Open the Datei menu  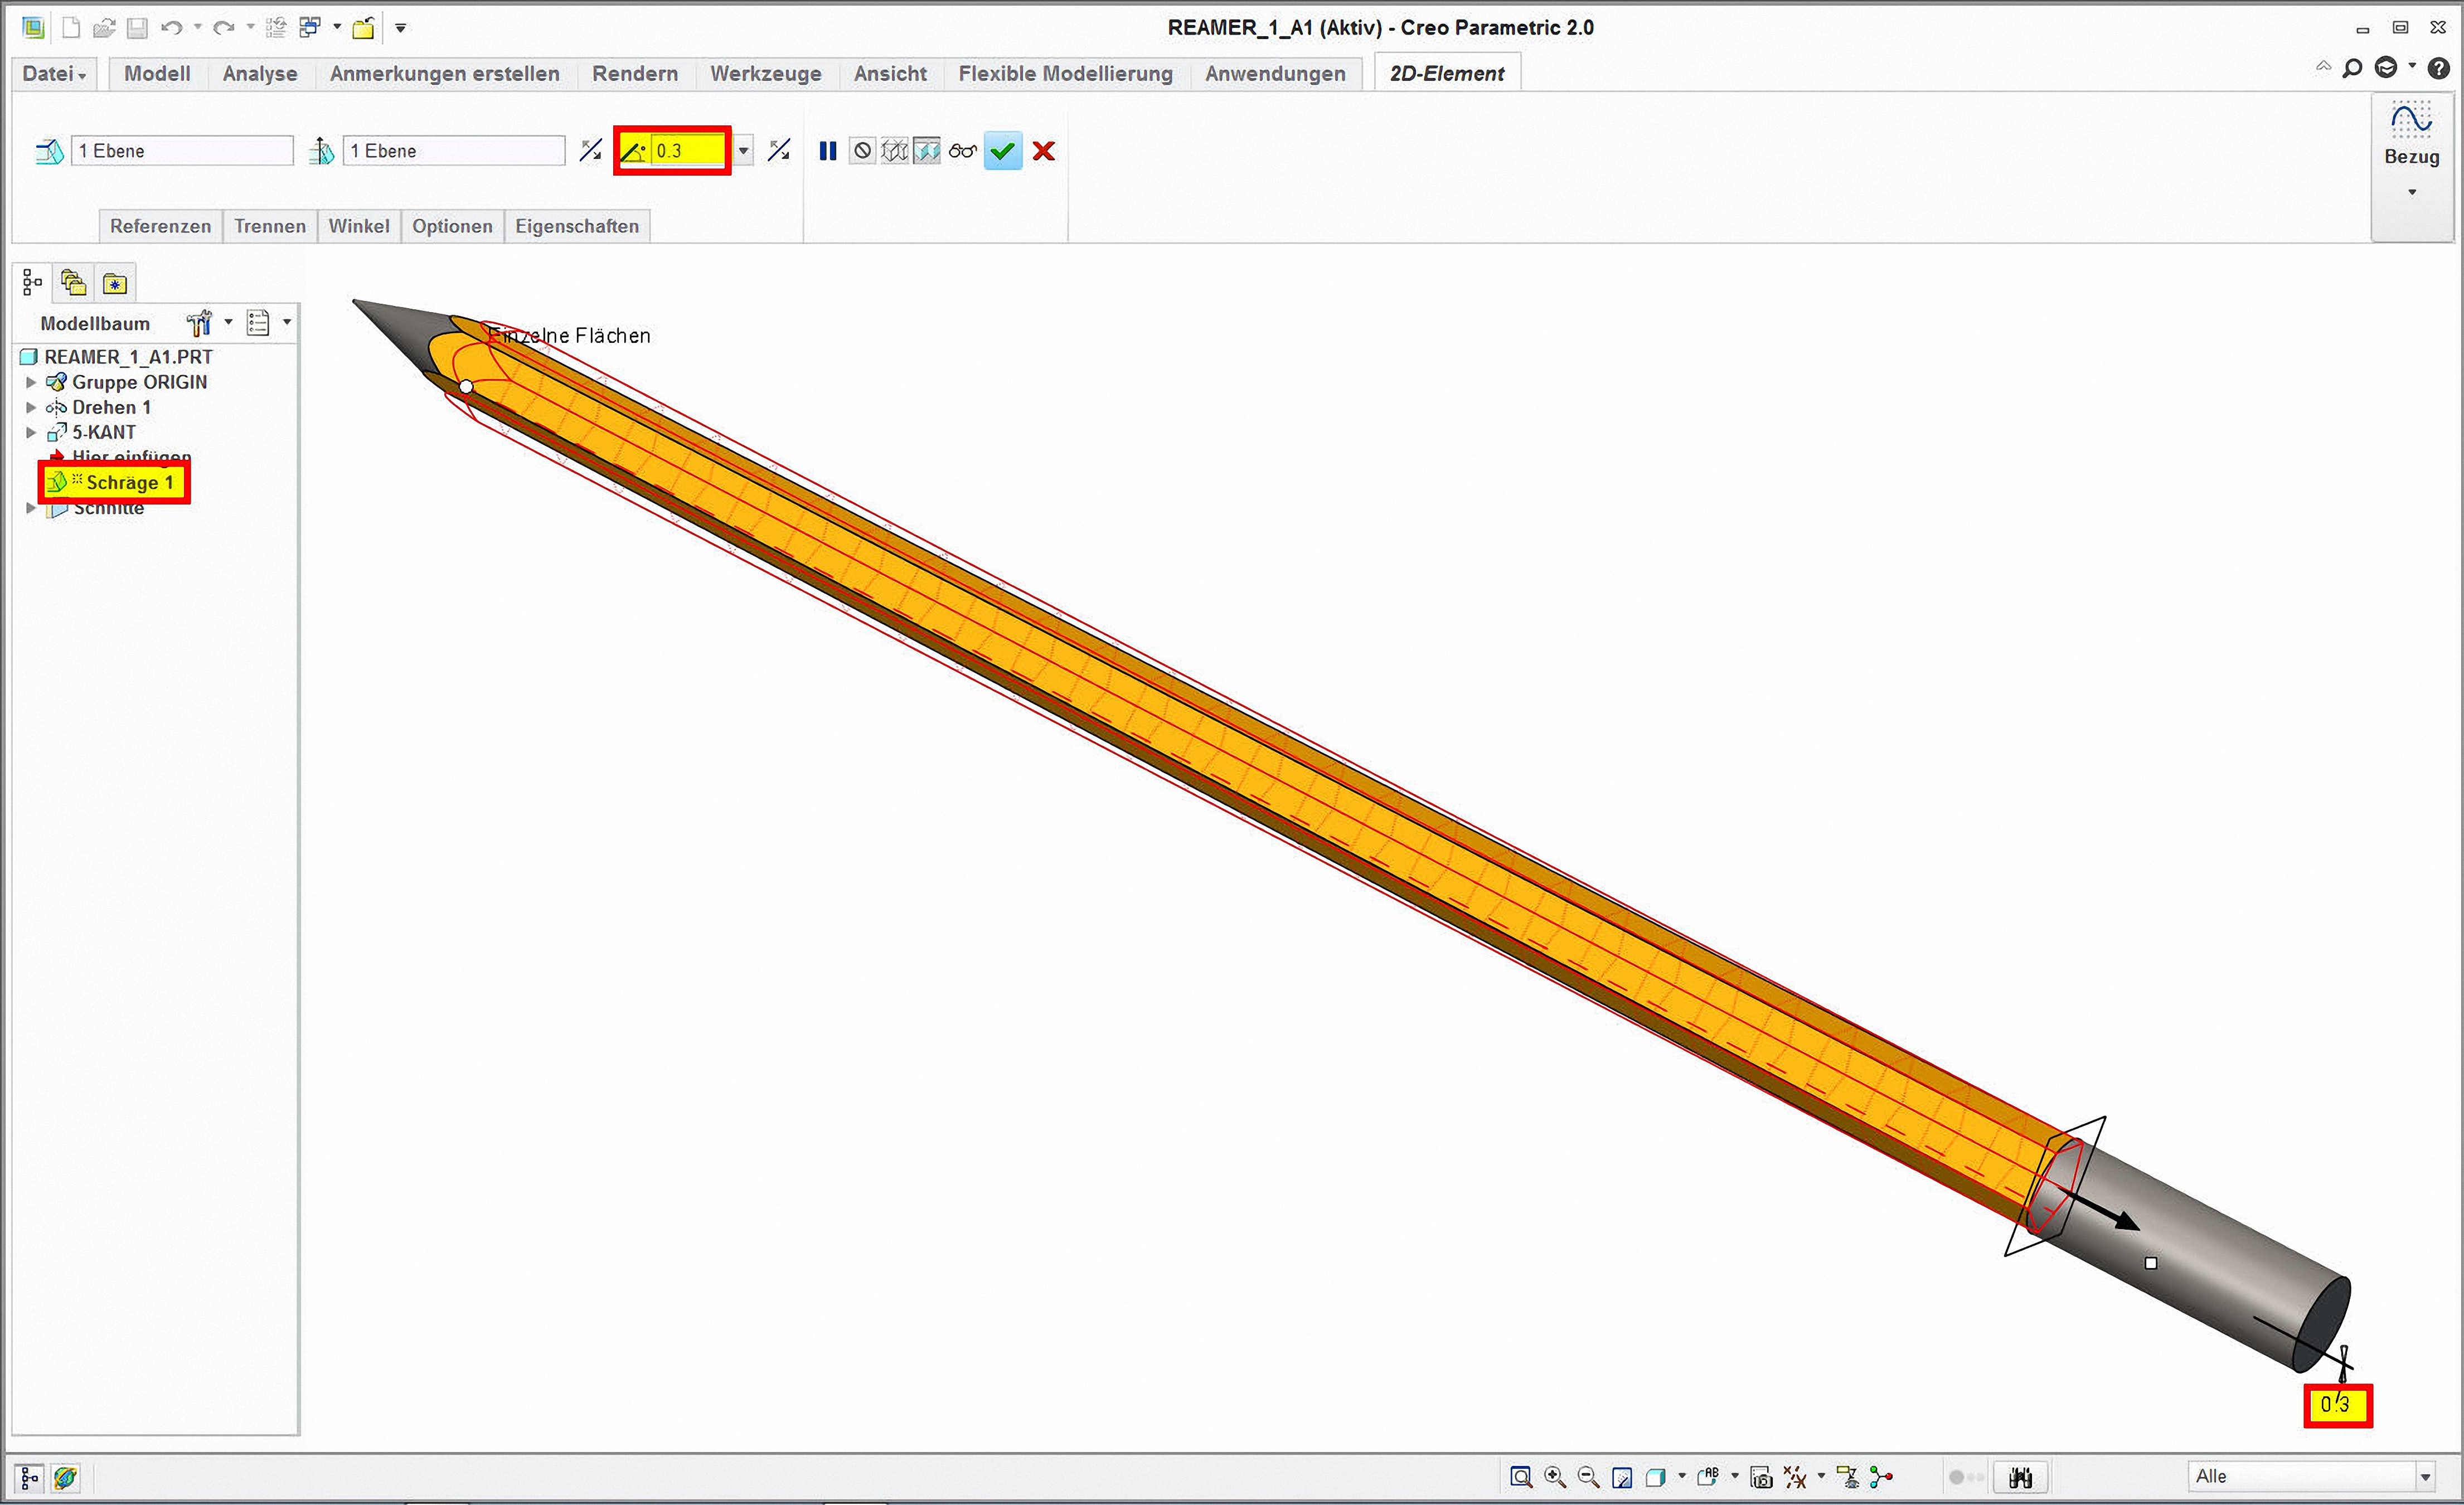(54, 73)
